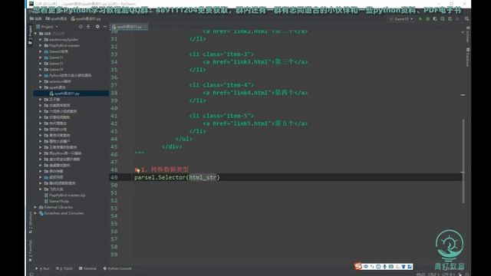
Task: Open the Structure side tool window
Action: pos(30,222)
